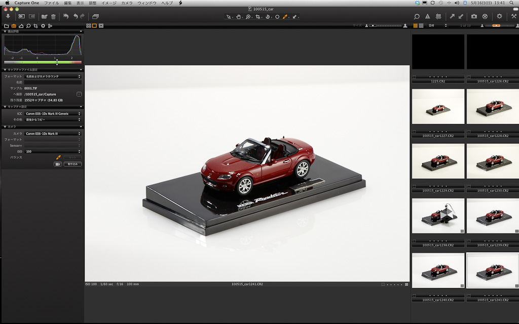Click the grid overlay icon in toolbar
Image resolution: width=519 pixels, height=324 pixels.
click(438, 16)
